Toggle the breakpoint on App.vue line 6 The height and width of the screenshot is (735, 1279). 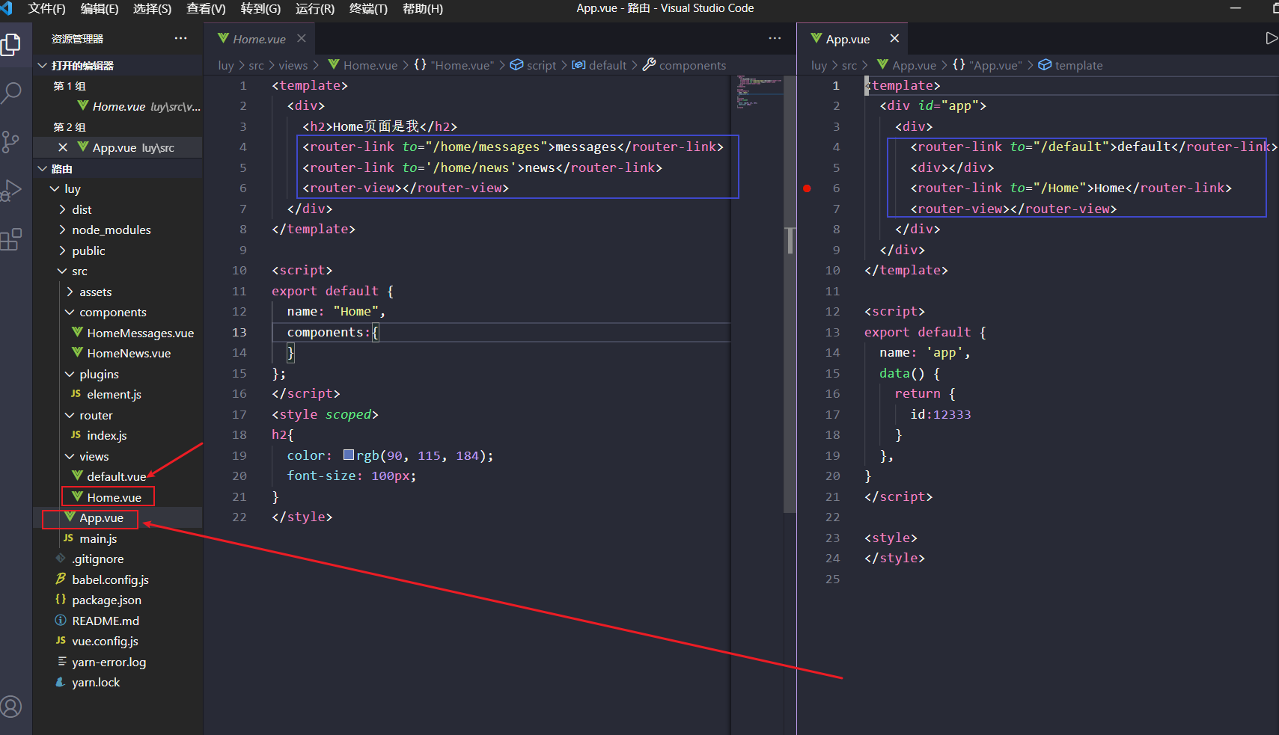pyautogui.click(x=807, y=188)
